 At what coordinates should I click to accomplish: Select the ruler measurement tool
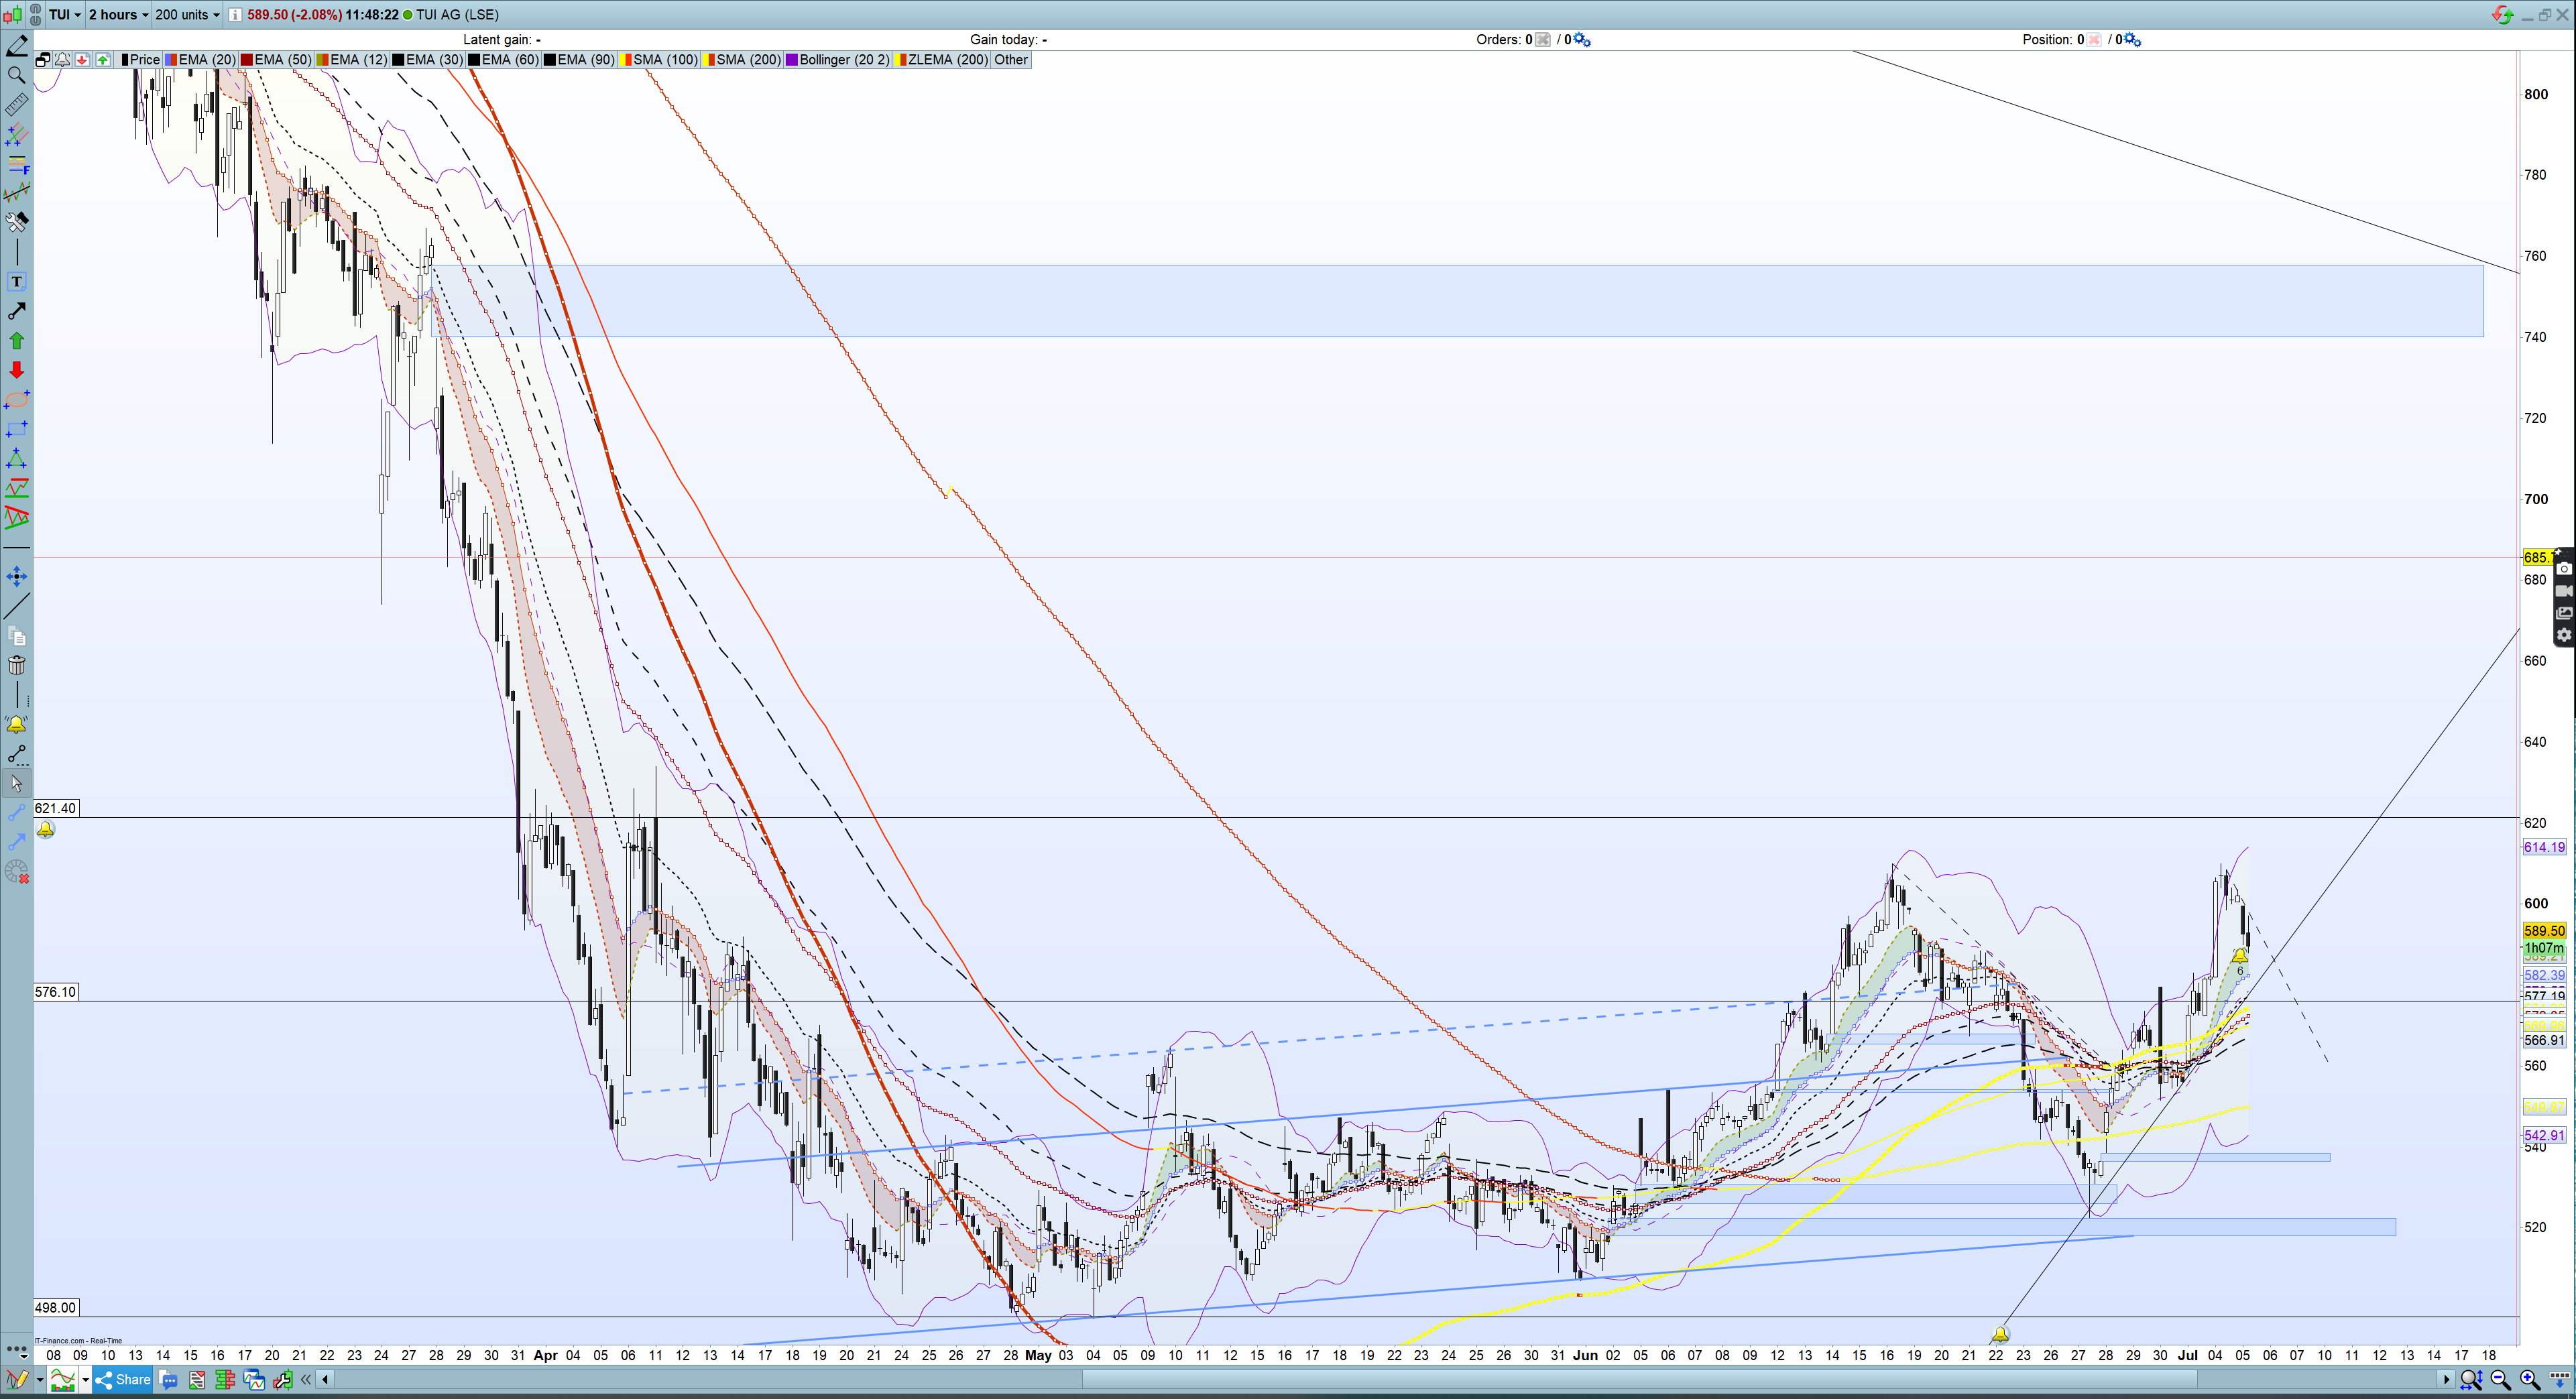coord(16,104)
